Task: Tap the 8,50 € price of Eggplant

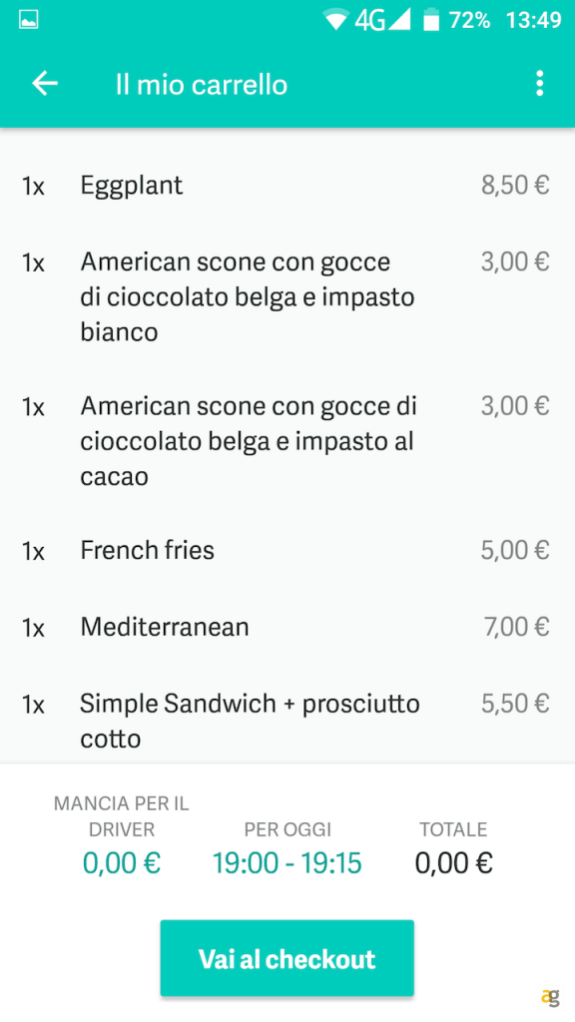Action: (x=514, y=185)
